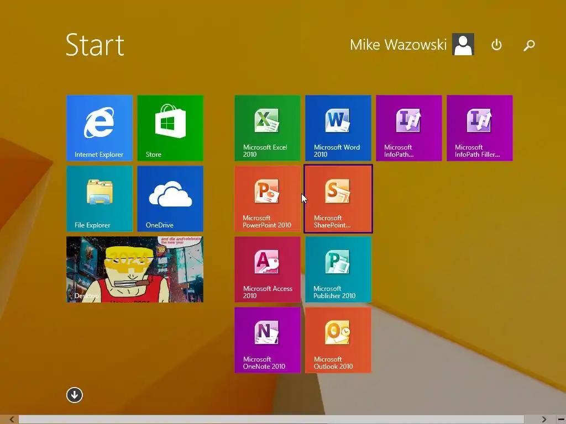Open the search magnifier icon
The width and height of the screenshot is (566, 424).
point(529,45)
